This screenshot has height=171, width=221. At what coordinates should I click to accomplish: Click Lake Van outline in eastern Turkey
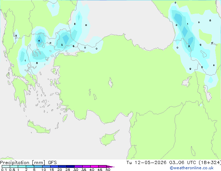[187, 82]
